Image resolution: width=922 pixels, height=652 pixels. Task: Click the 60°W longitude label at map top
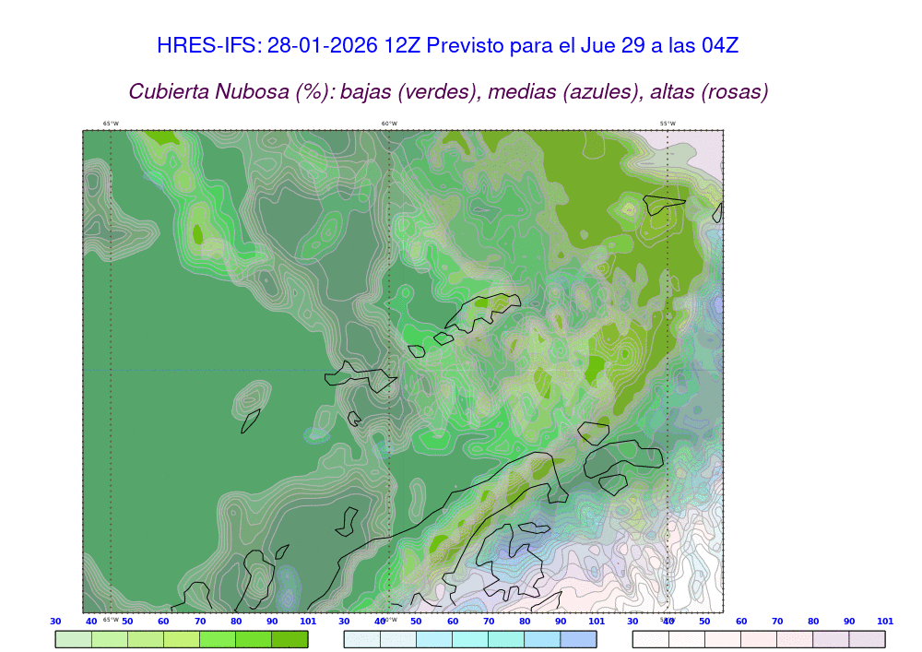tap(389, 124)
